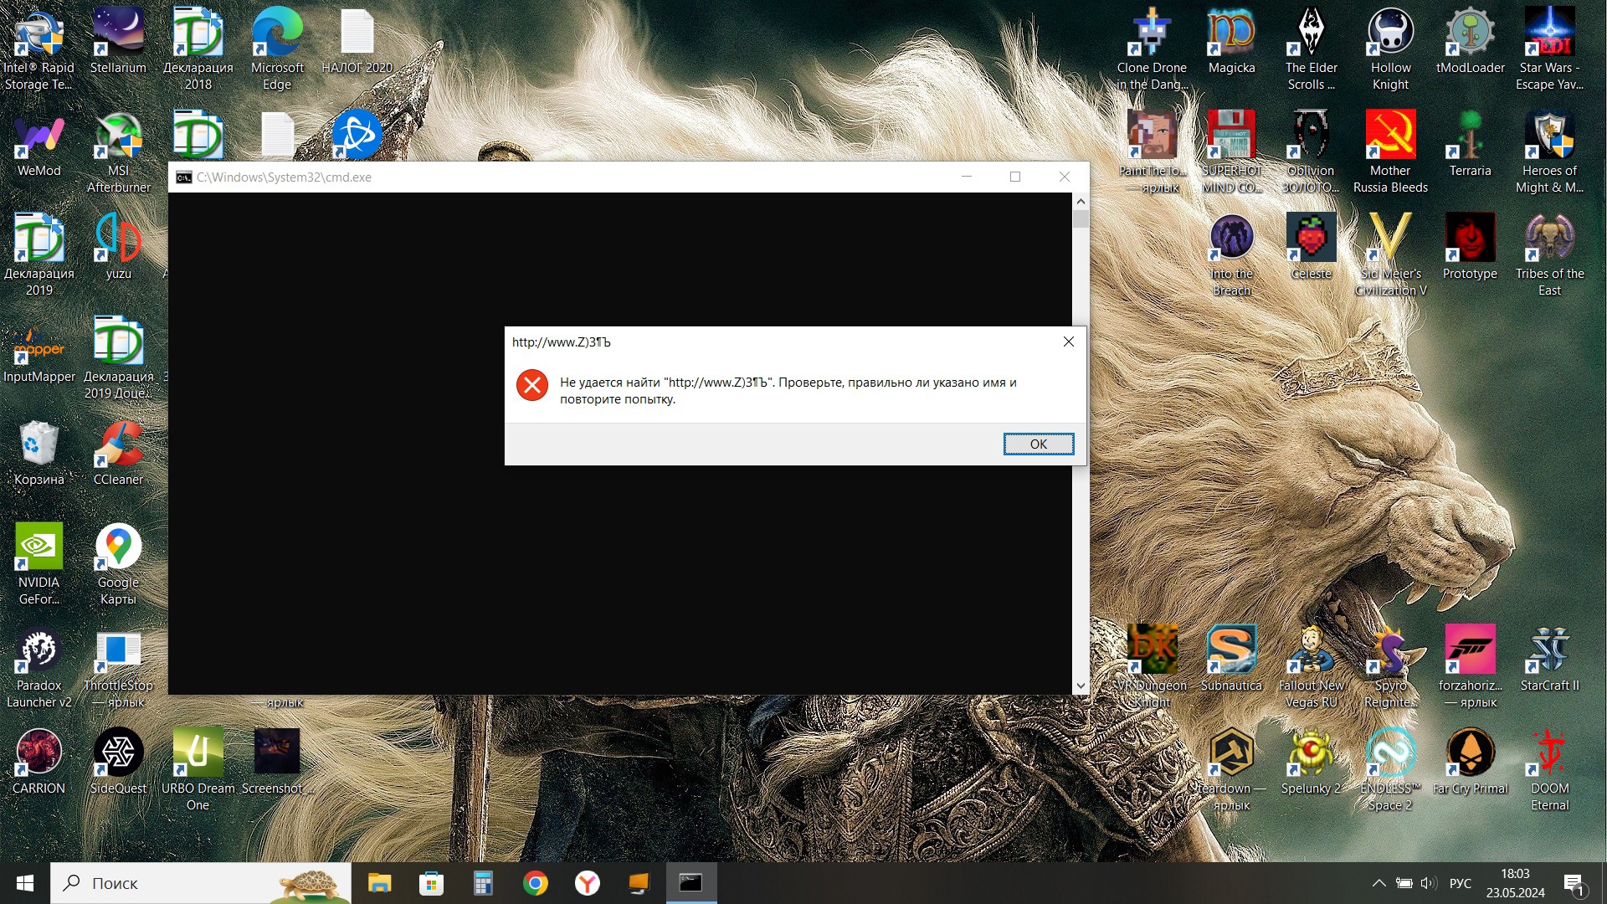
Task: Close the http://www error dialog
Action: pyautogui.click(x=1068, y=342)
